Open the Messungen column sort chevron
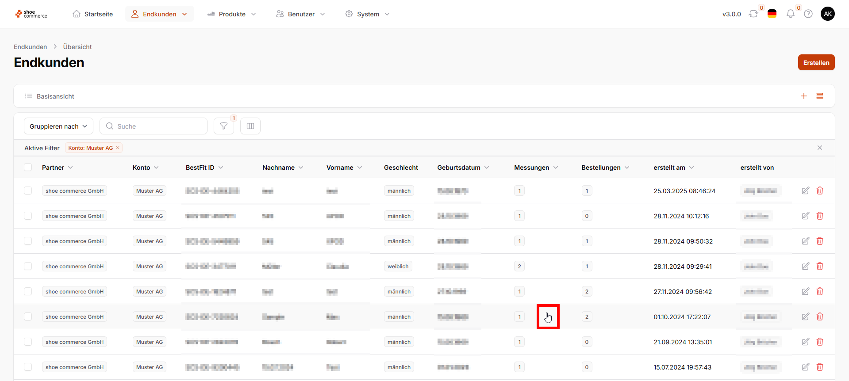Image resolution: width=849 pixels, height=381 pixels. (556, 168)
